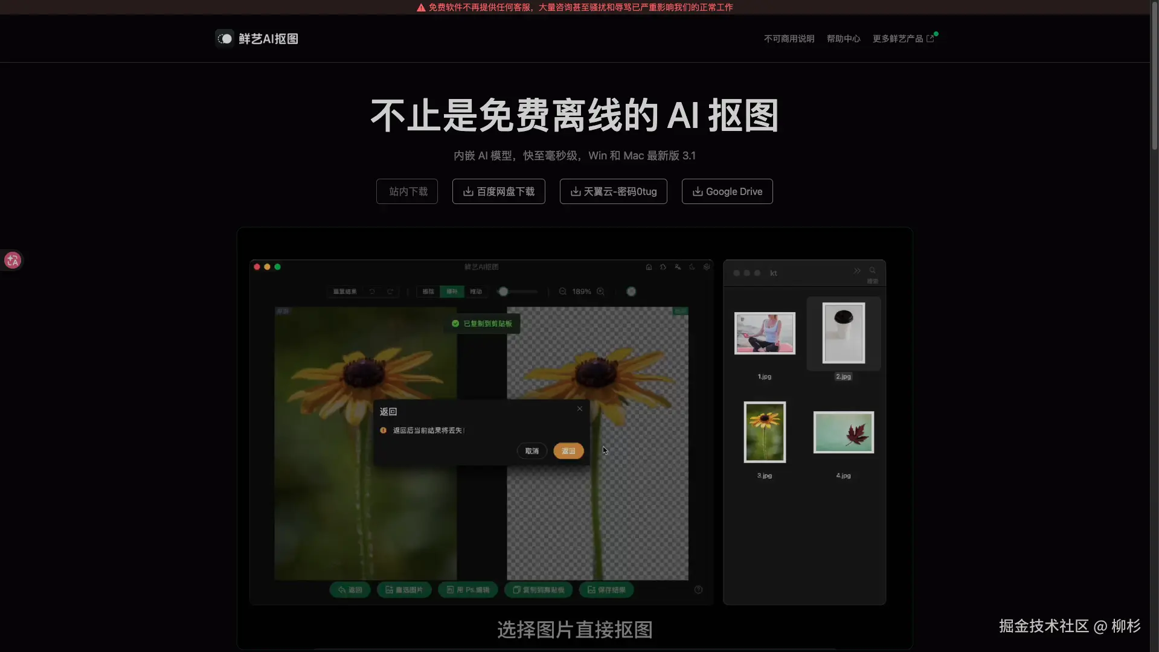Click the 3.jpg file name label
Image resolution: width=1159 pixels, height=652 pixels.
(765, 476)
